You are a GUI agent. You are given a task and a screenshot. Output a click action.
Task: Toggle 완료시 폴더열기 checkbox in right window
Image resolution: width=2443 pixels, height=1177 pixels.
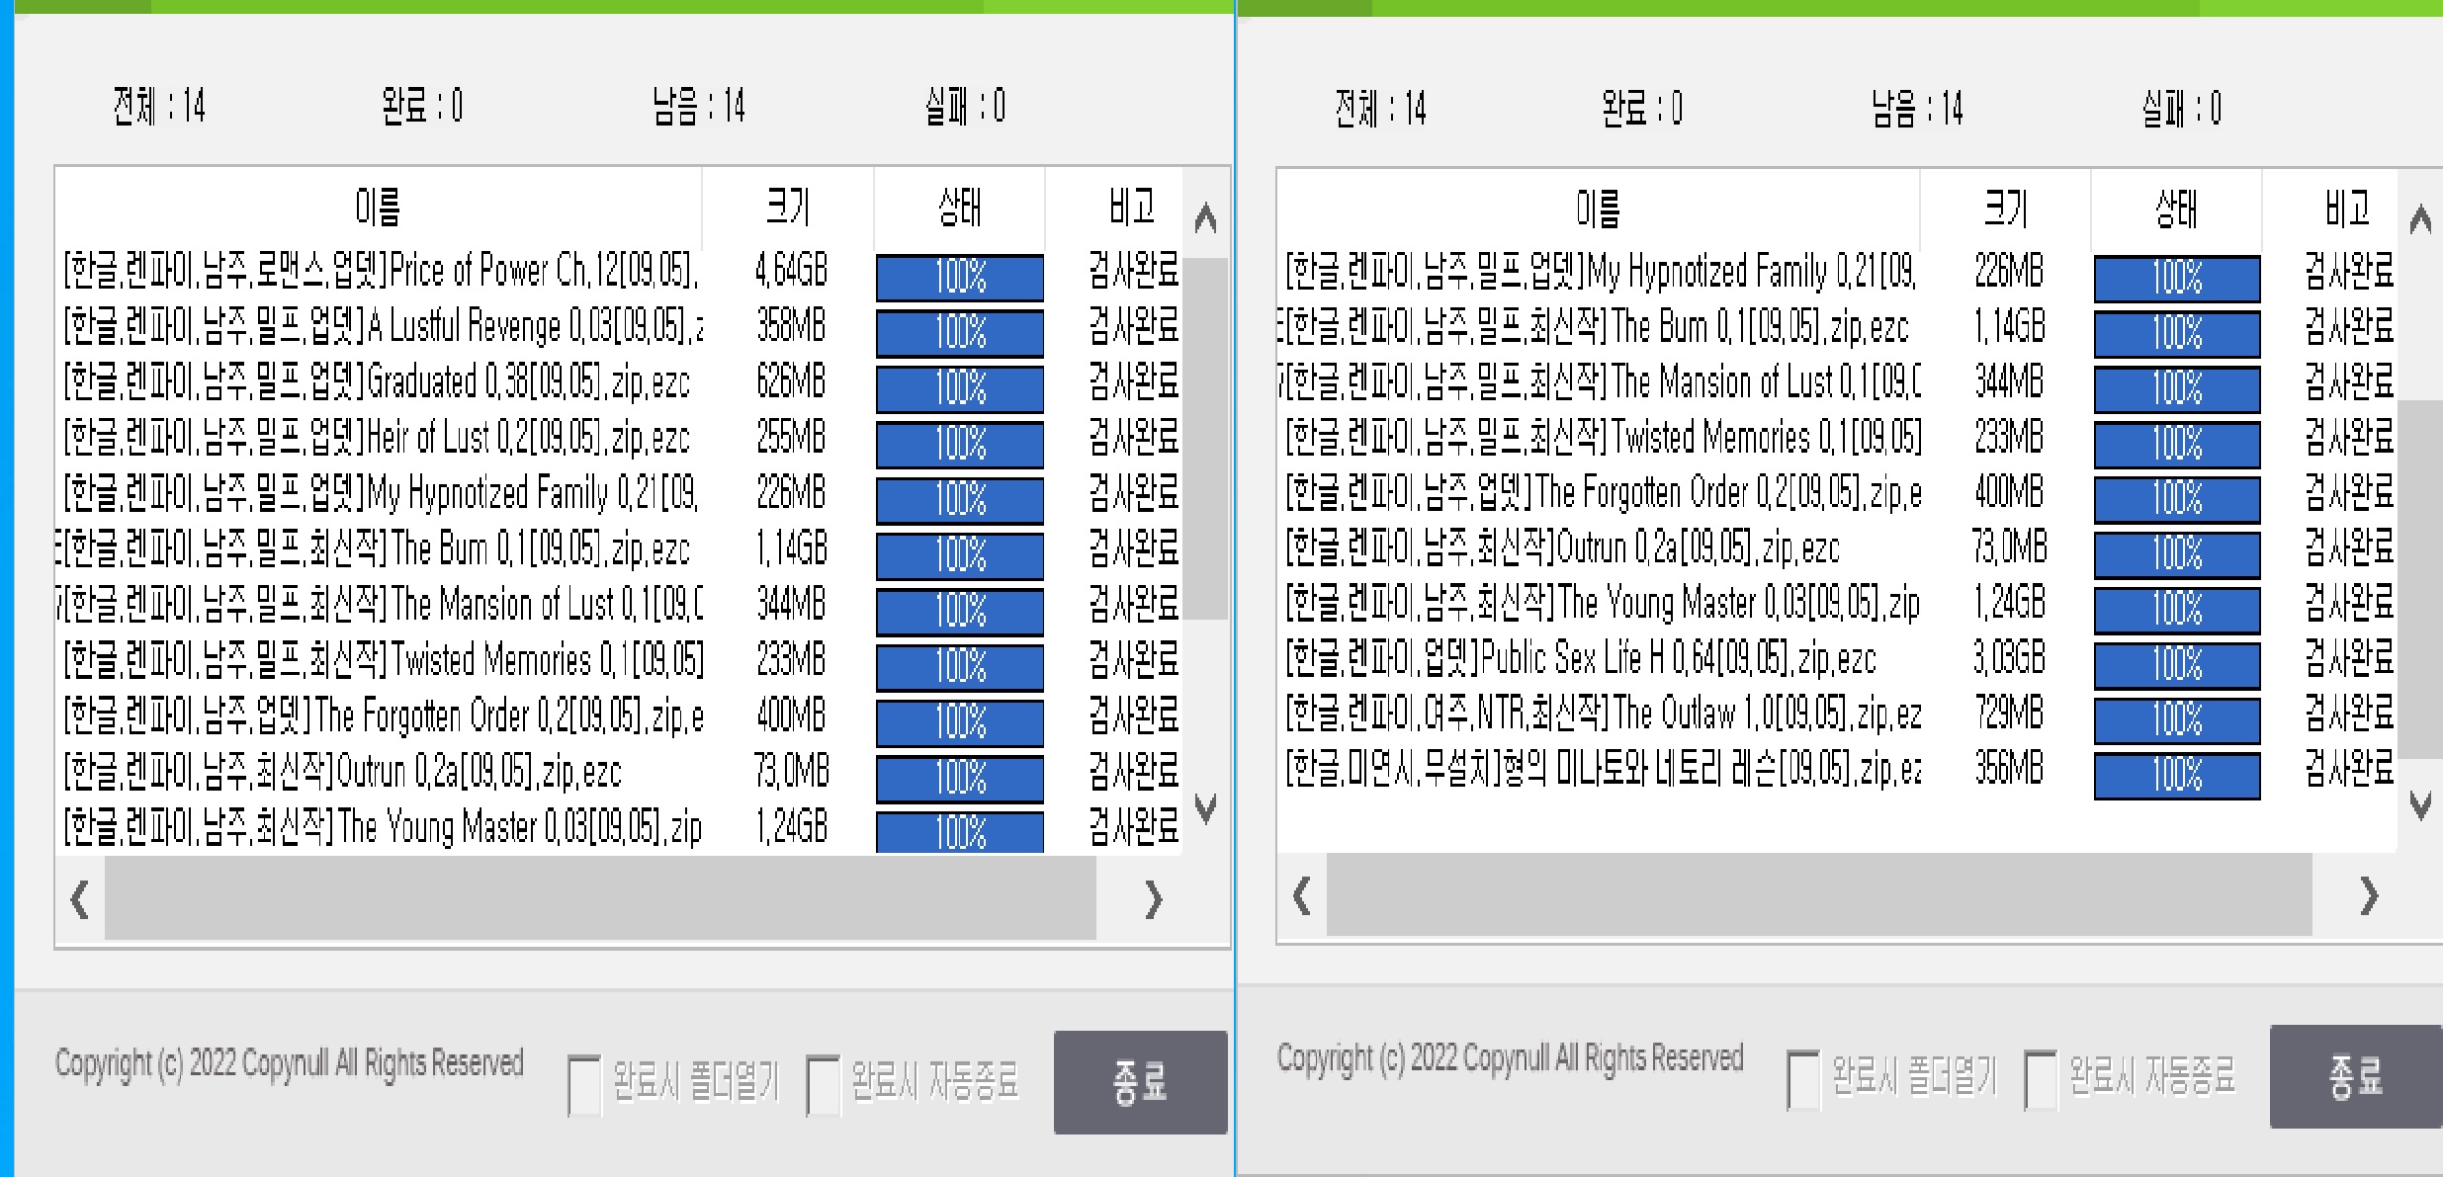(x=1803, y=1079)
